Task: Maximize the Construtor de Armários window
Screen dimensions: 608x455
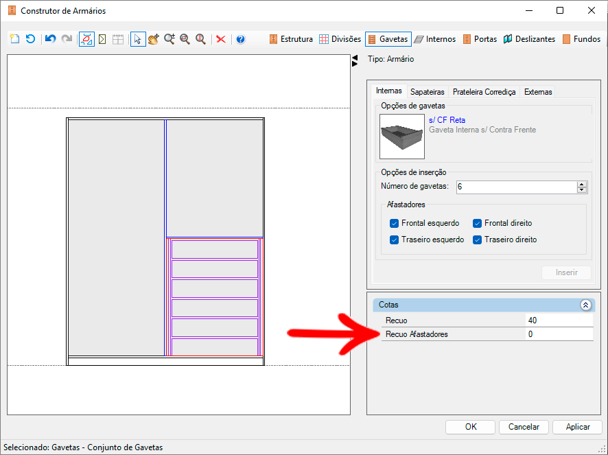Action: click(560, 10)
